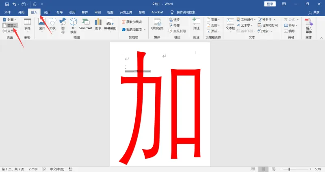Select the online video (联机视频) icon

pos(157,24)
